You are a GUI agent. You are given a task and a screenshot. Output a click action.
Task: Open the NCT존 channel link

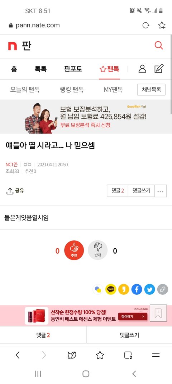click(11, 164)
